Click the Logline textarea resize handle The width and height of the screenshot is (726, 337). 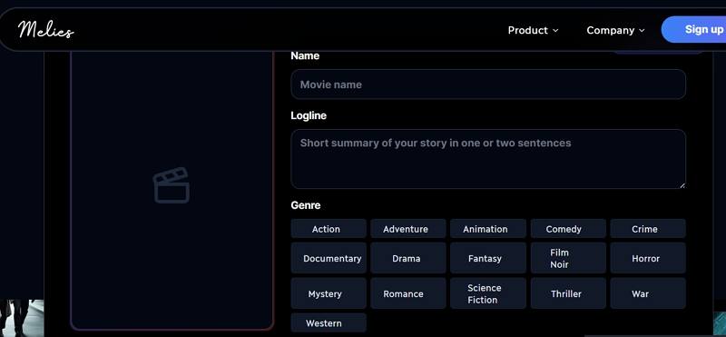click(x=682, y=185)
